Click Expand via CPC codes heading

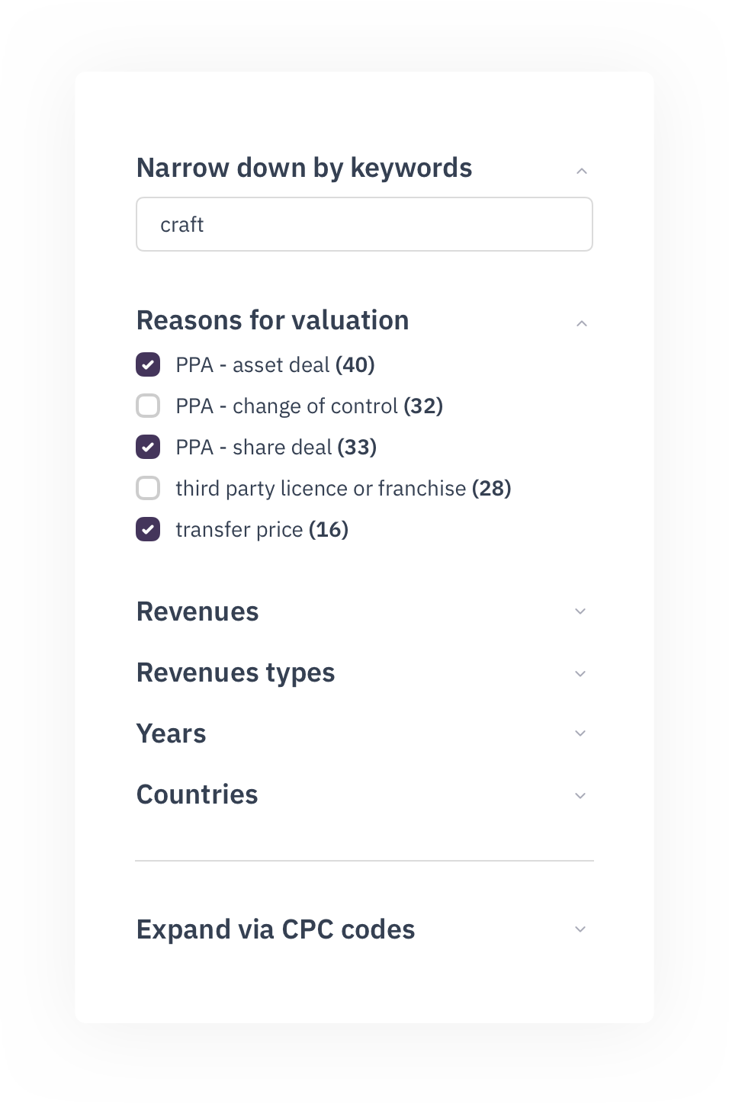275,929
